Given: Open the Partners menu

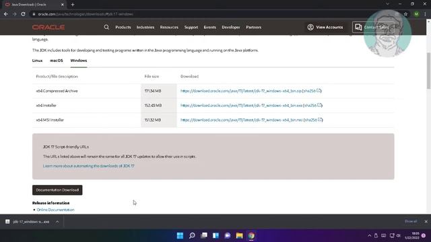Looking at the screenshot, I should (x=253, y=27).
